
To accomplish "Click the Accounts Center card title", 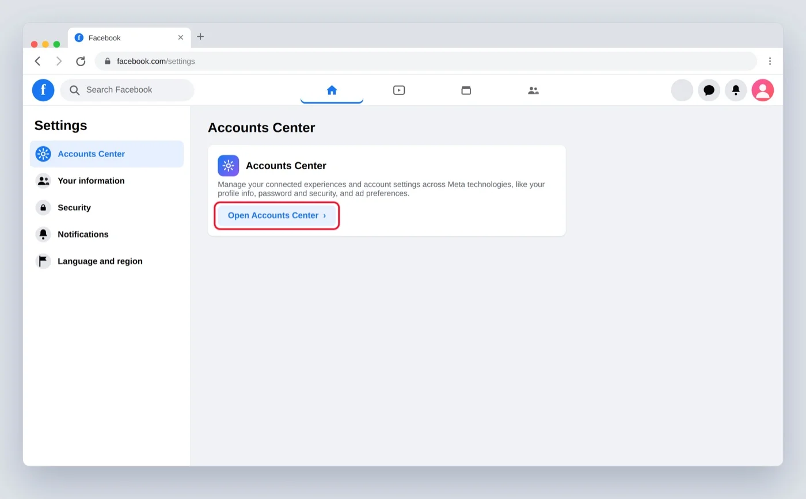I will coord(286,166).
